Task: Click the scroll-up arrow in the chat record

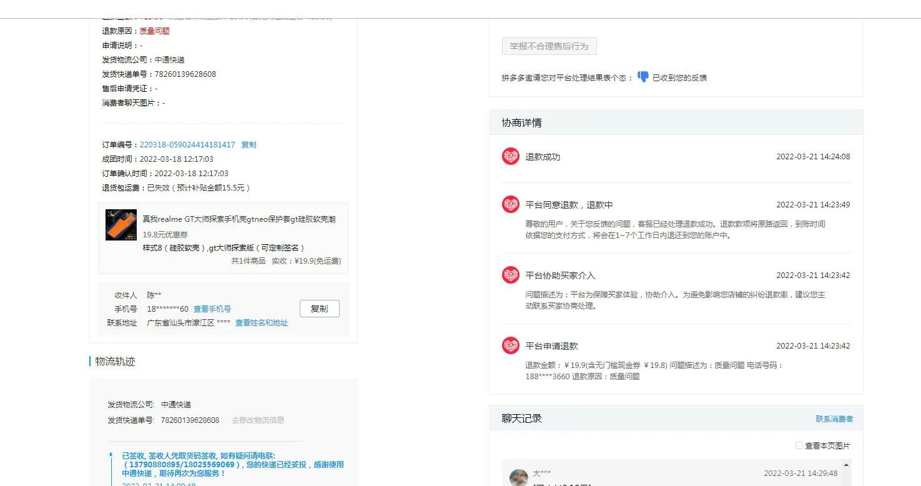Action: pyautogui.click(x=846, y=465)
